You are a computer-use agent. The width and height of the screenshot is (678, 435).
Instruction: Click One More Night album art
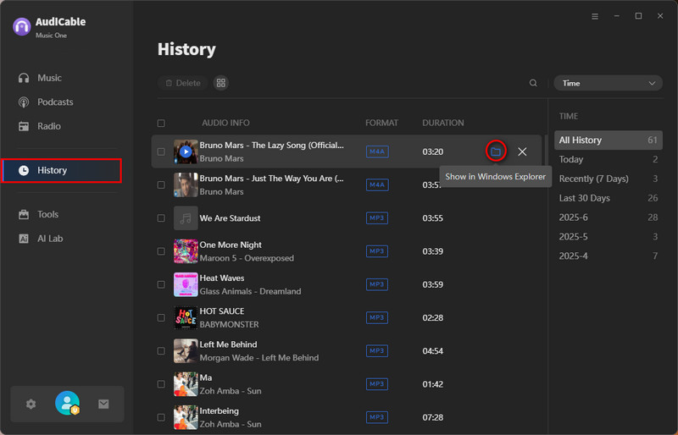click(186, 251)
